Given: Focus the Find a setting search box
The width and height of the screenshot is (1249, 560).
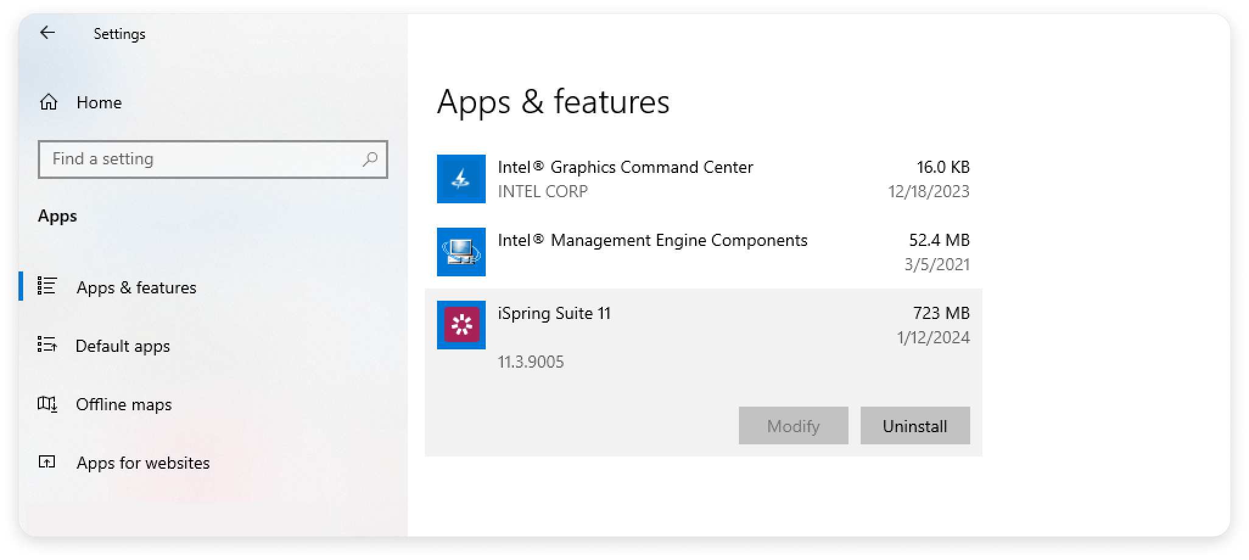Looking at the screenshot, I should coord(212,159).
